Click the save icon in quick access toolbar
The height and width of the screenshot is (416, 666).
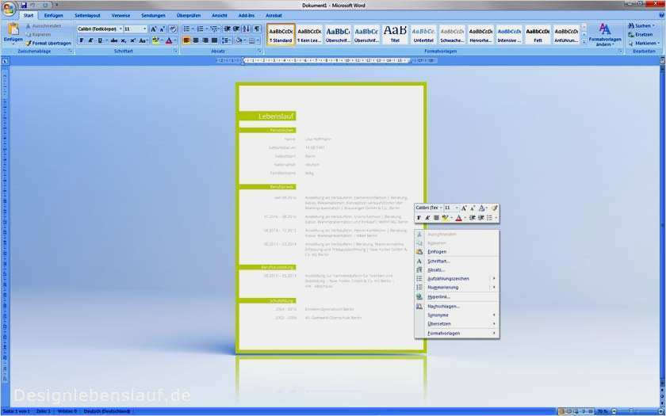coord(24,5)
